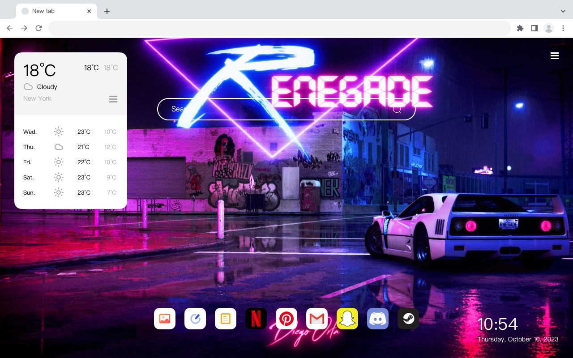Close the New tab tab
Screen dimensions: 573x358
point(89,11)
